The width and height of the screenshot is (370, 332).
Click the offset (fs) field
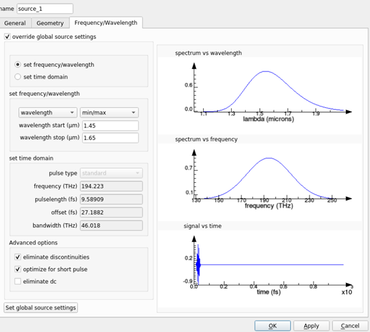tap(111, 212)
